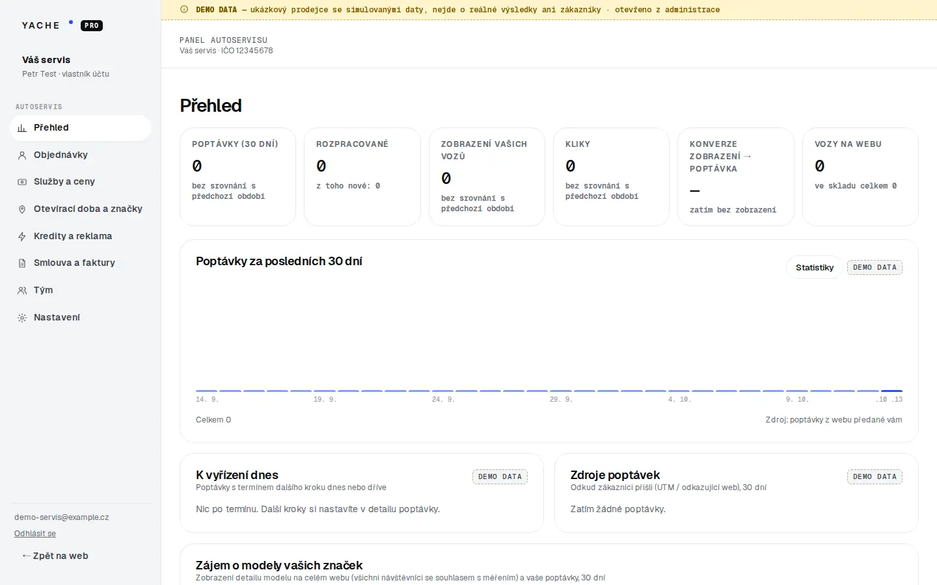This screenshot has width=937, height=585.
Task: Navigate to Smlouva a faktury
Action: [x=81, y=263]
